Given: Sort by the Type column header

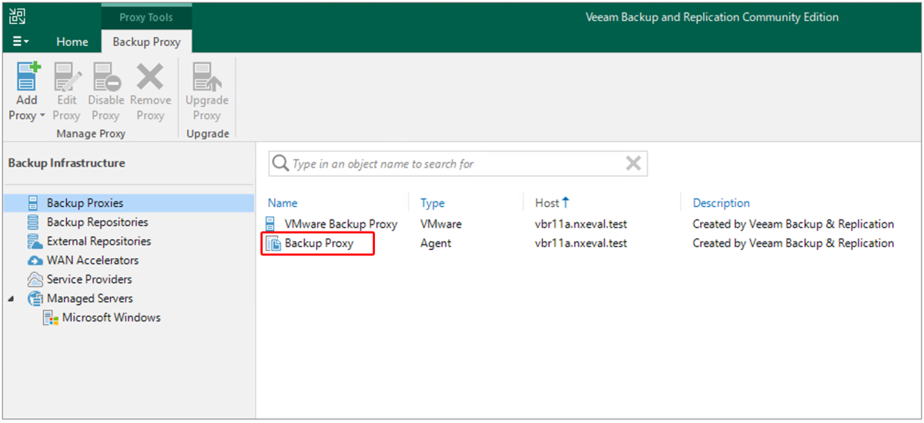Looking at the screenshot, I should [x=433, y=203].
